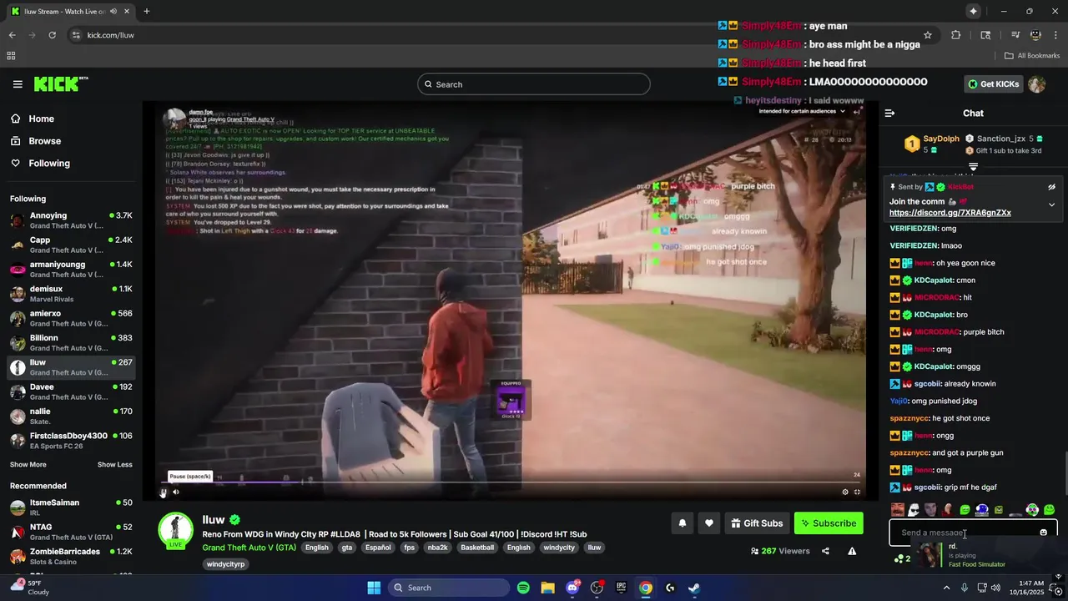Follow channel with heart button
The height and width of the screenshot is (601, 1068).
pos(708,523)
